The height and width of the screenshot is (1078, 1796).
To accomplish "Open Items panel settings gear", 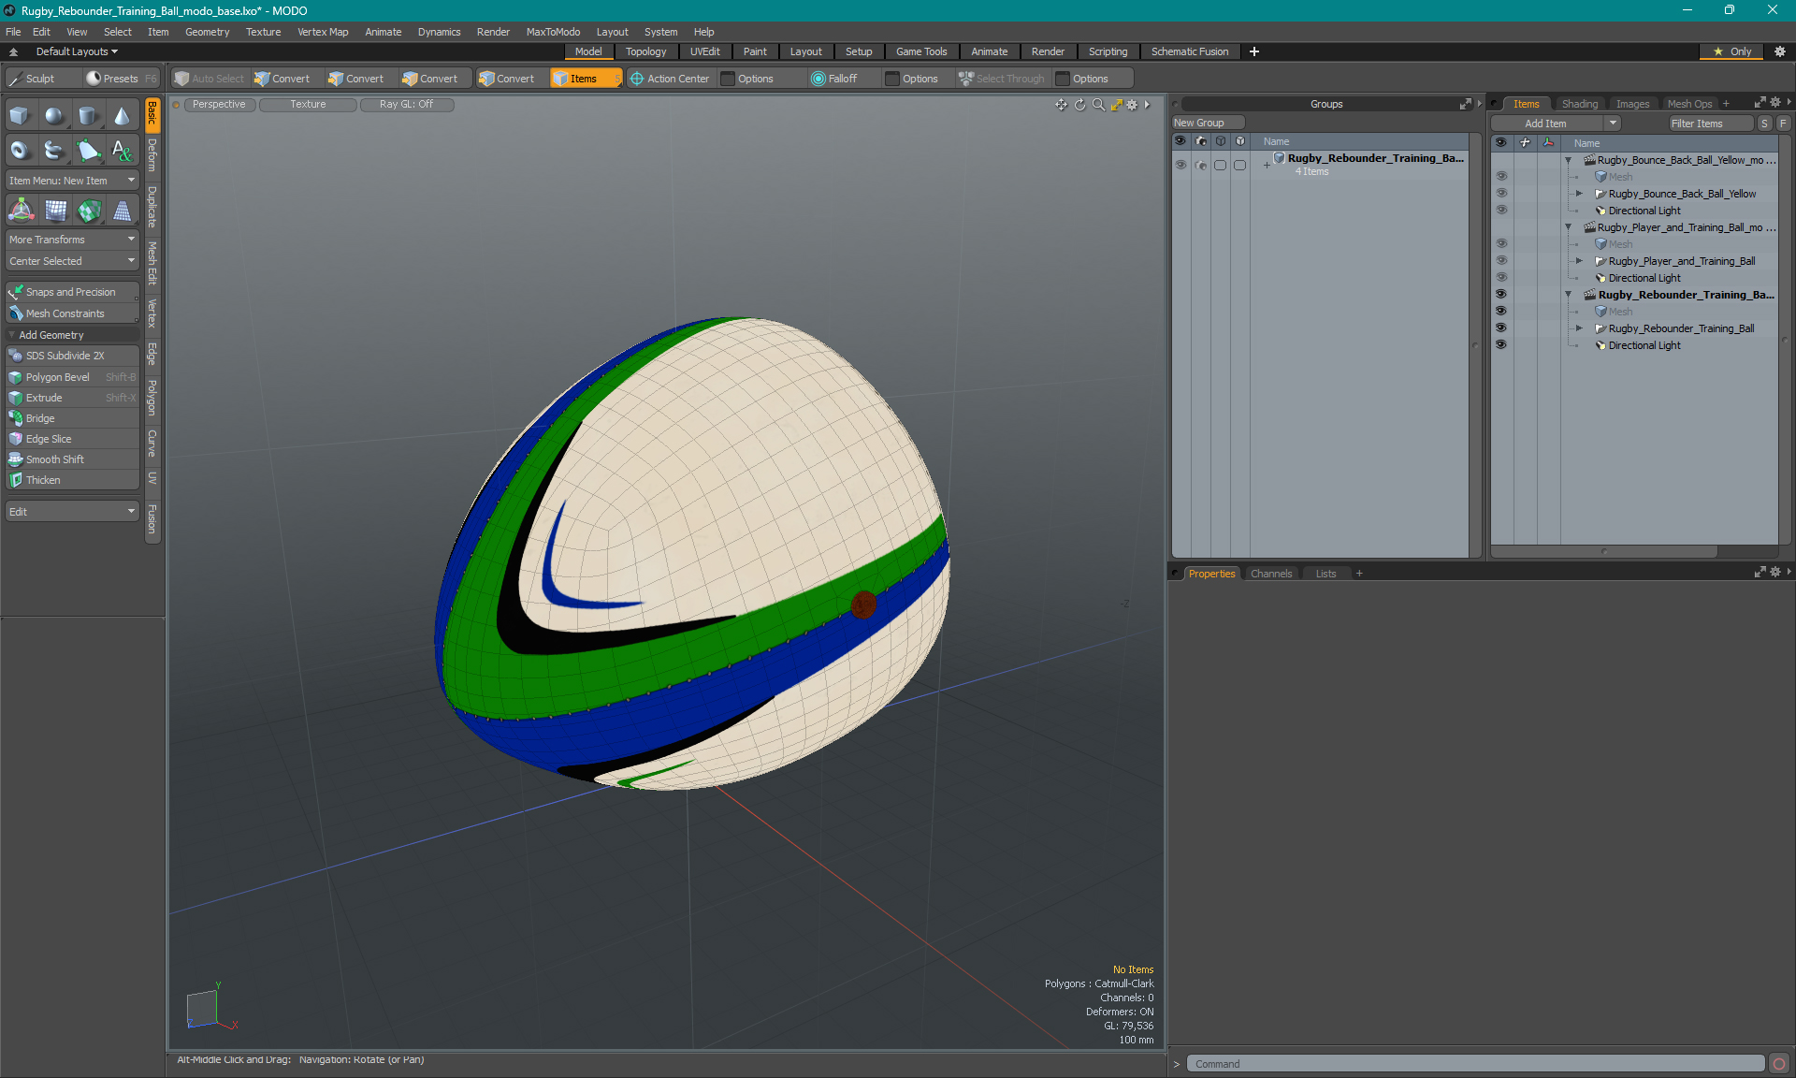I will [x=1775, y=103].
